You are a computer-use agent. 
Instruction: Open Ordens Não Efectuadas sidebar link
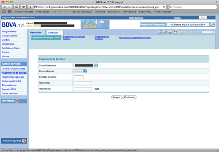(x=14, y=69)
